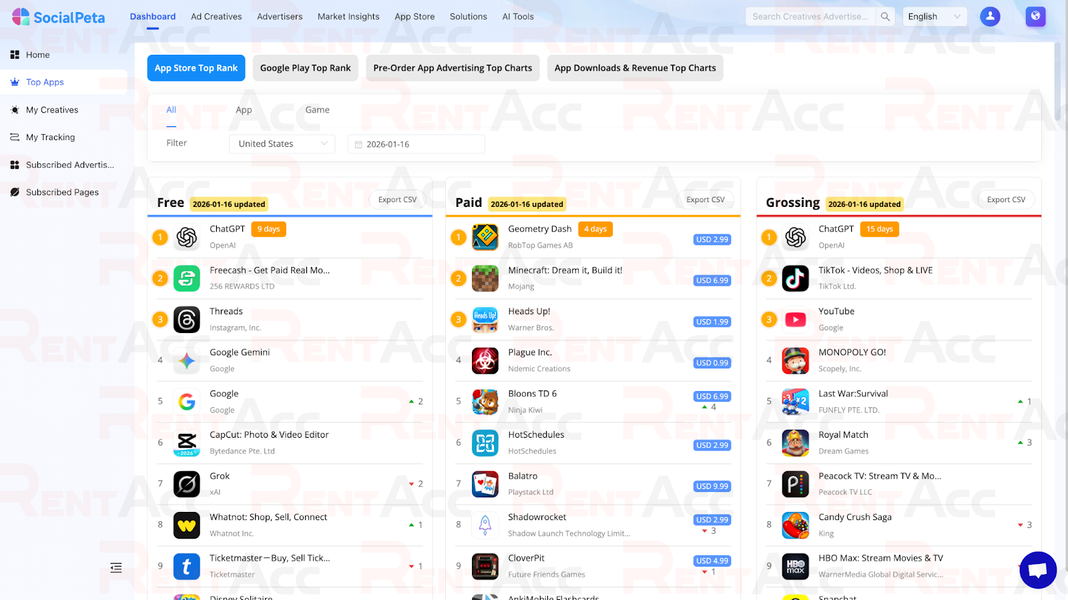Collapse the sidebar with menu icon
This screenshot has width=1068, height=600.
116,568
